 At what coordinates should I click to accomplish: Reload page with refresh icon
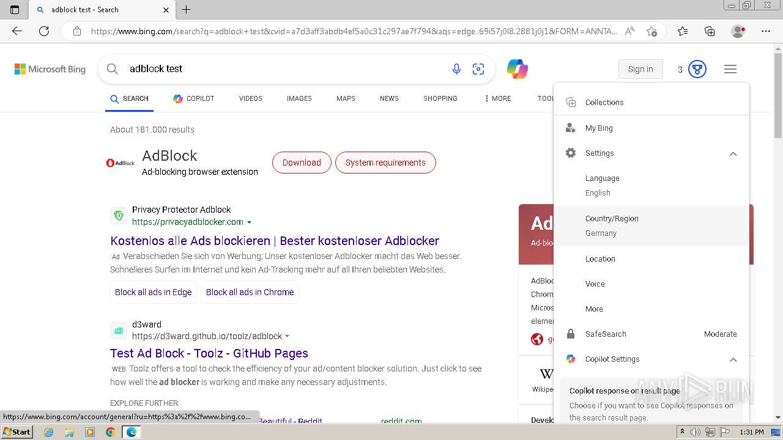click(x=44, y=31)
